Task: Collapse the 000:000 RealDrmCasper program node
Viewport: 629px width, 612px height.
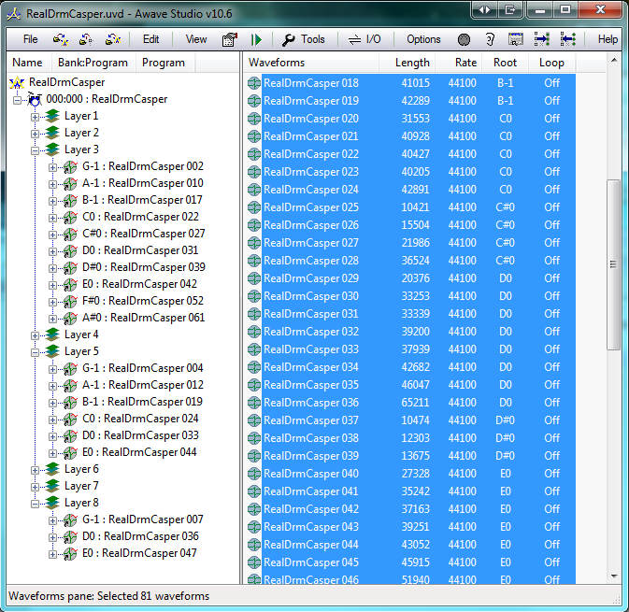Action: click(17, 99)
